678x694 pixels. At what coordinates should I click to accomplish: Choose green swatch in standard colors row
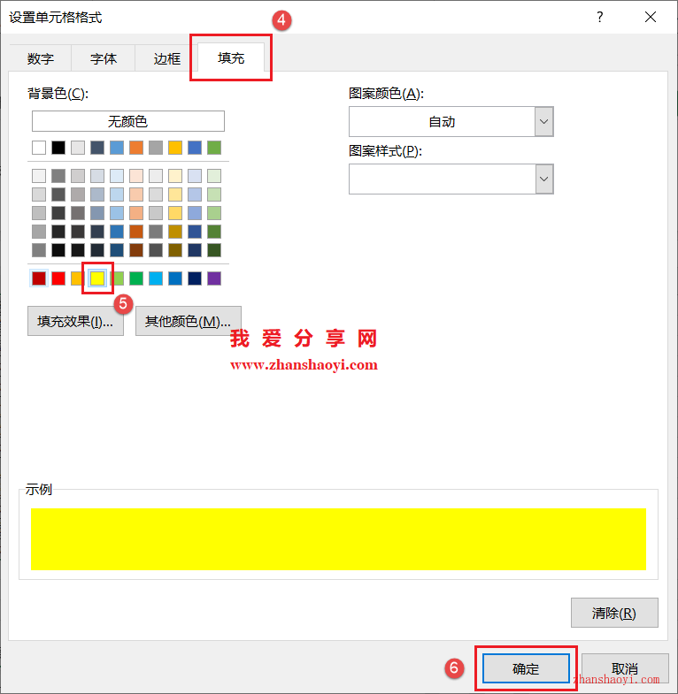point(136,278)
